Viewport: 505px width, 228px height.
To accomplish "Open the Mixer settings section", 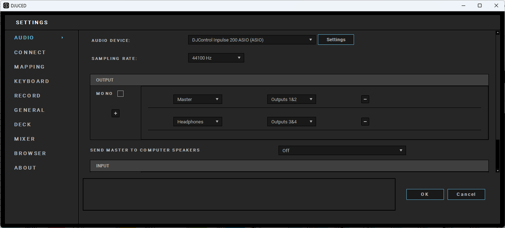I will point(24,139).
